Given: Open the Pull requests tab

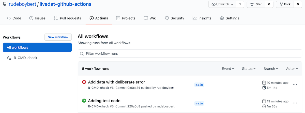Looking at the screenshot, I should (x=68, y=18).
